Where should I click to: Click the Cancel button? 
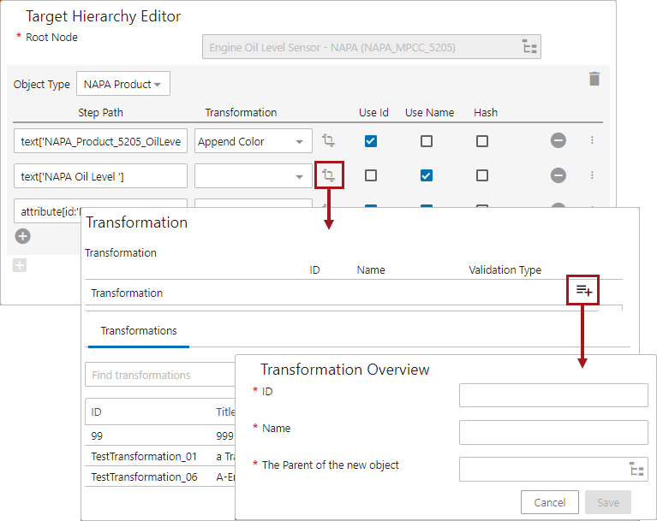[549, 502]
